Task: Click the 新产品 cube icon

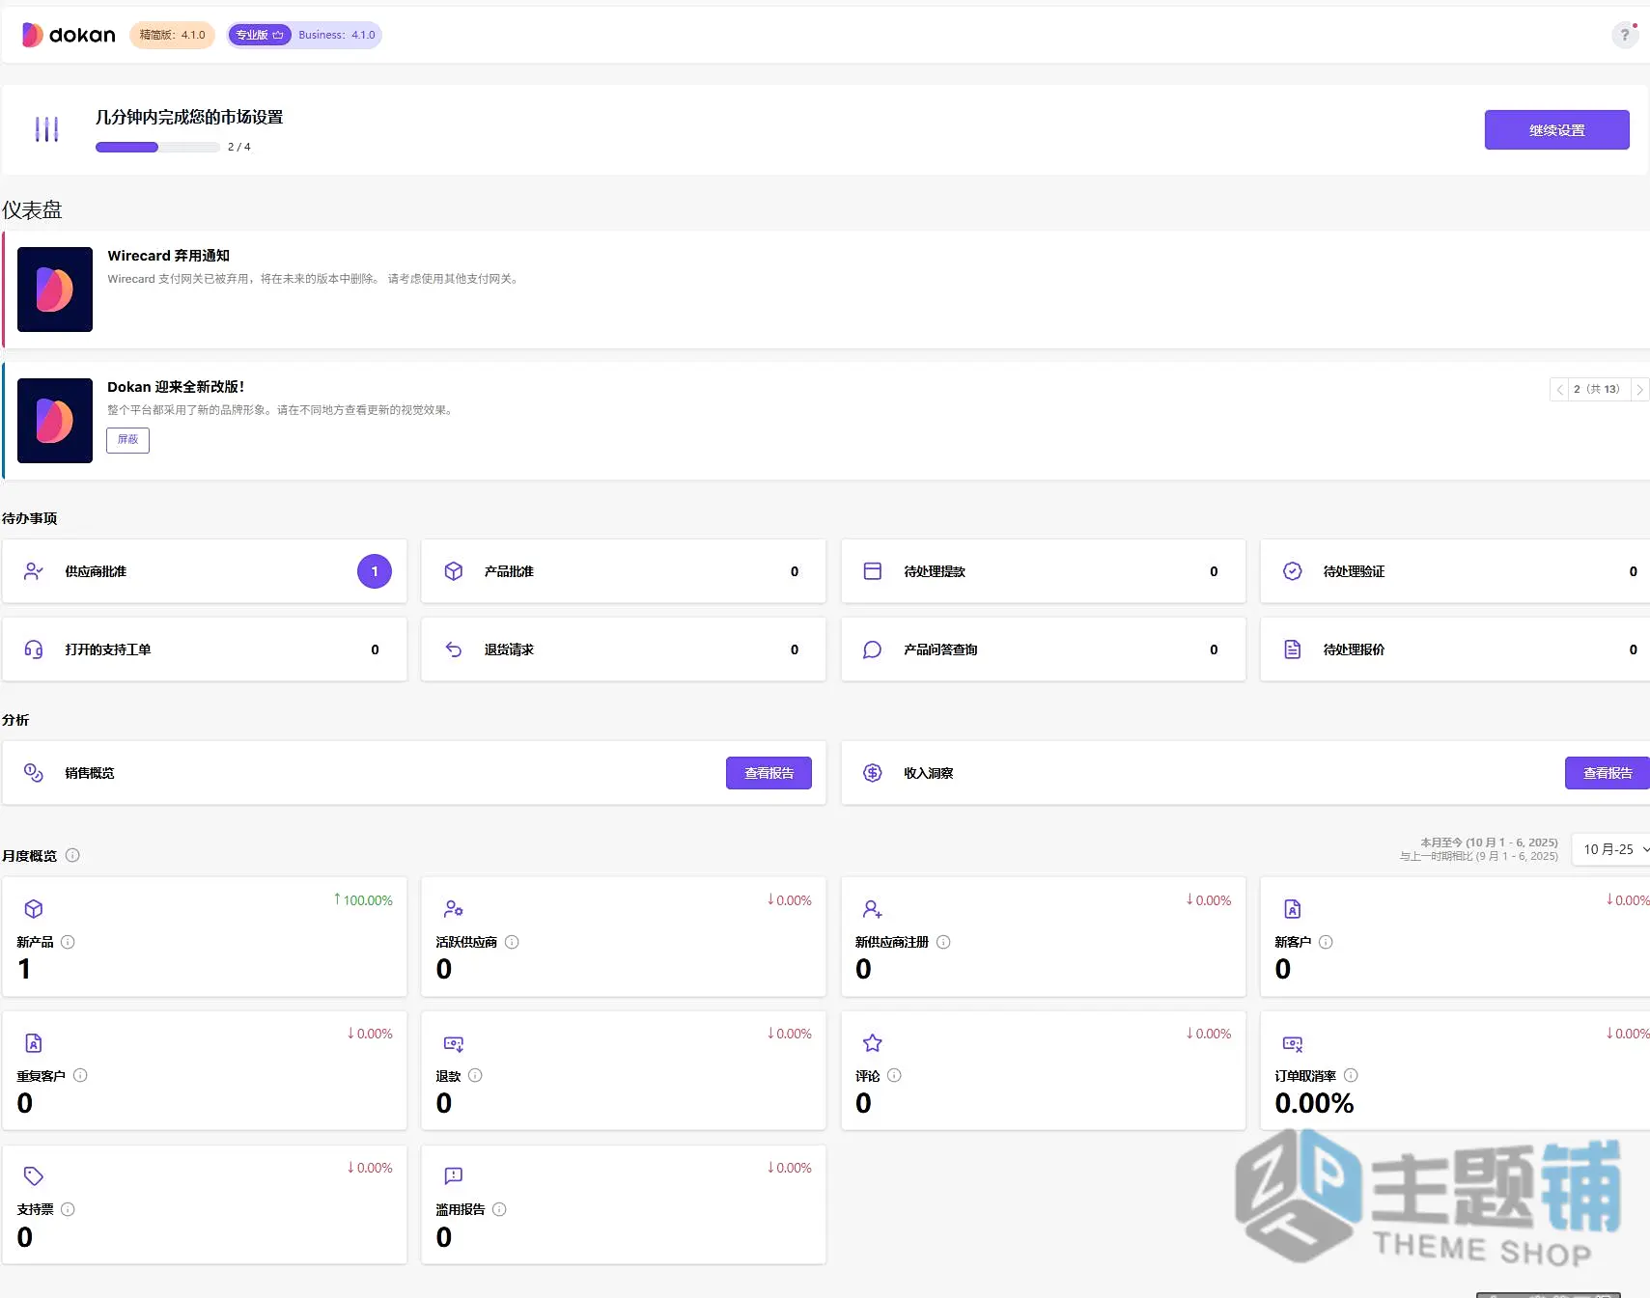Action: coord(34,909)
